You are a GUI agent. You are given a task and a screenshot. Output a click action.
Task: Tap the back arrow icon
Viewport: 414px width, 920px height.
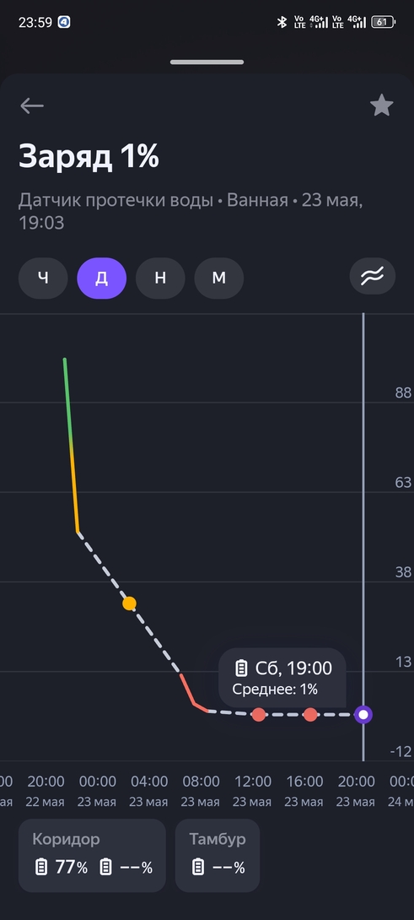32,106
